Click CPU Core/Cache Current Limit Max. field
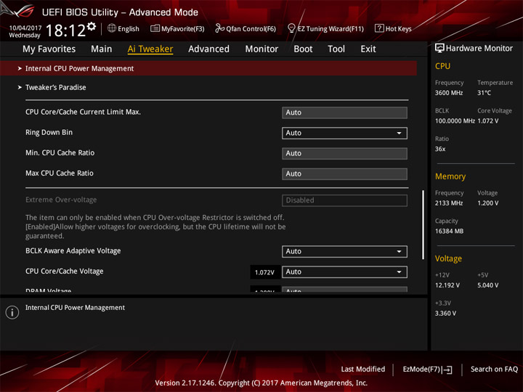Screen dimensions: 523x392 tap(344, 113)
